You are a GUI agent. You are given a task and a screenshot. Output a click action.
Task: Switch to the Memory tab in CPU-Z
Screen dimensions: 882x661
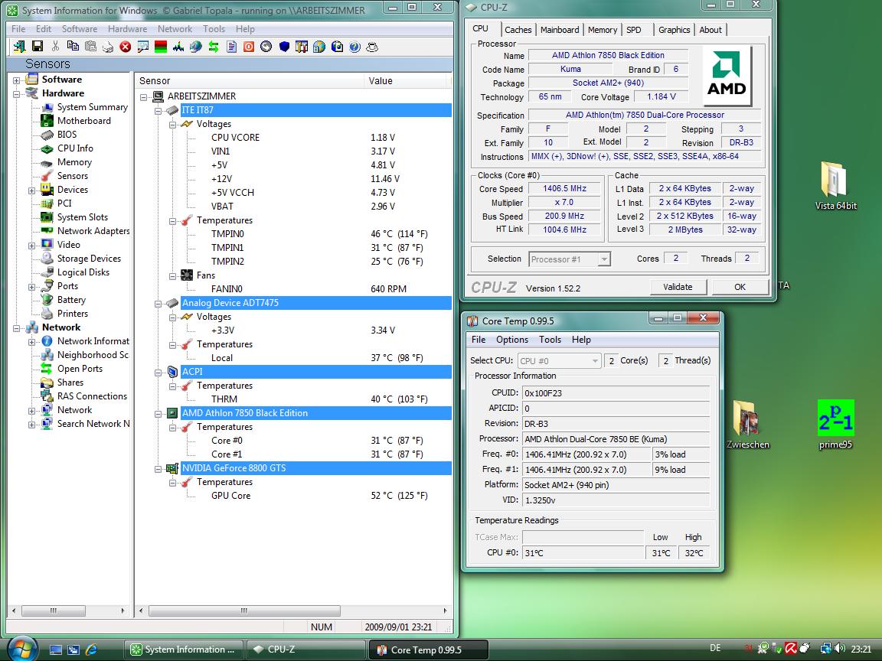point(603,30)
